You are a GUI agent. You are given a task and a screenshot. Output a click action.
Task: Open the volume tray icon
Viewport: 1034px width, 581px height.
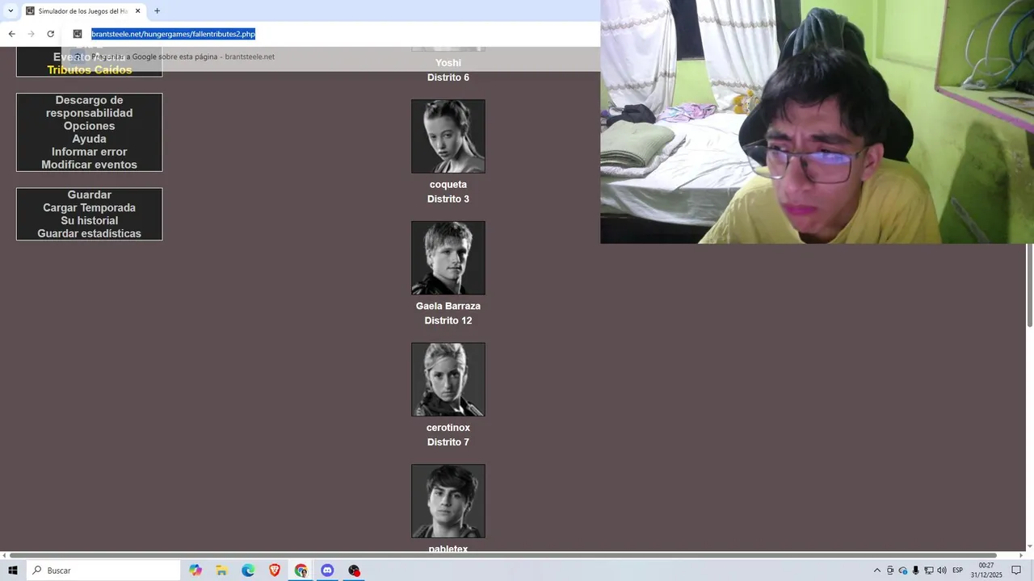[x=942, y=571]
